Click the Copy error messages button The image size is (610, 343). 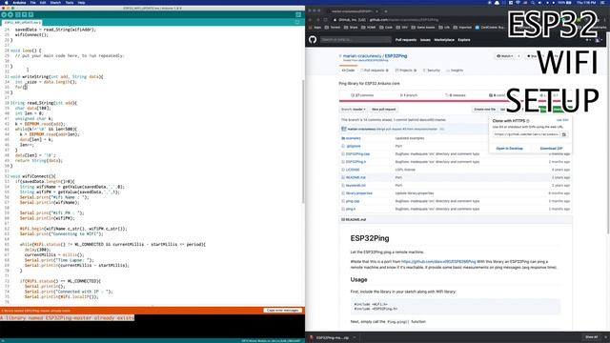click(x=283, y=311)
